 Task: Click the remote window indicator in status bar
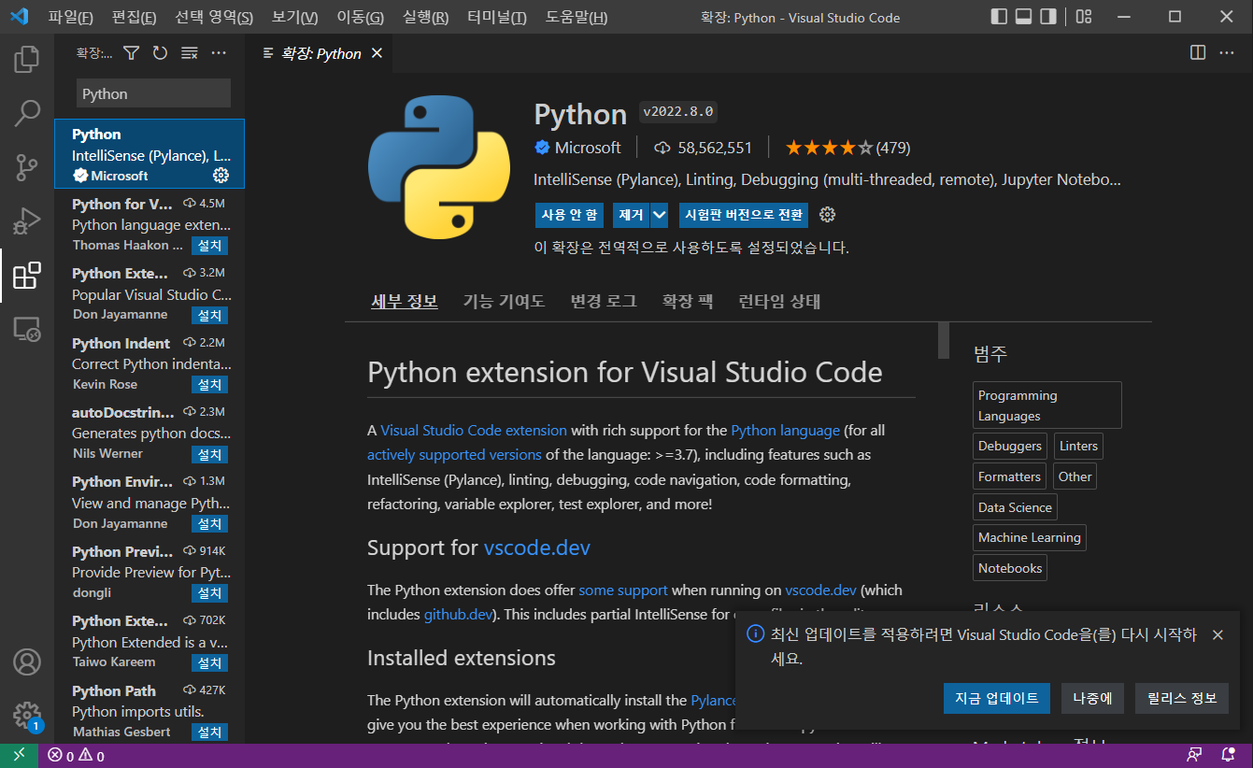click(19, 756)
